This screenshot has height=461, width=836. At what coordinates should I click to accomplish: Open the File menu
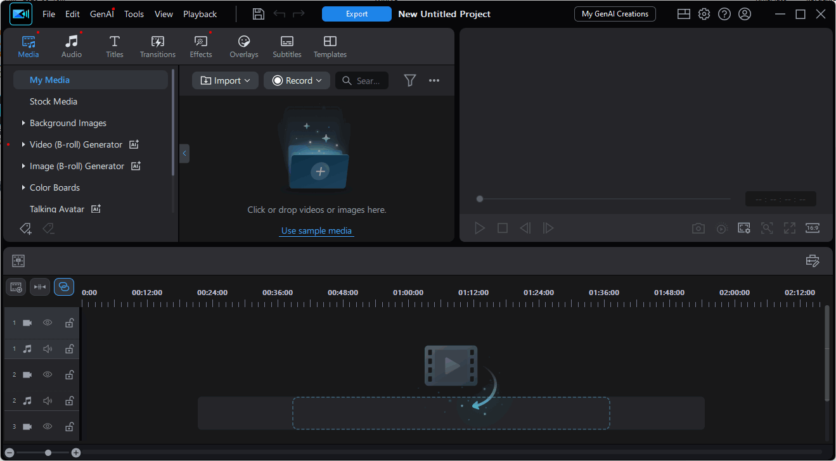point(49,14)
